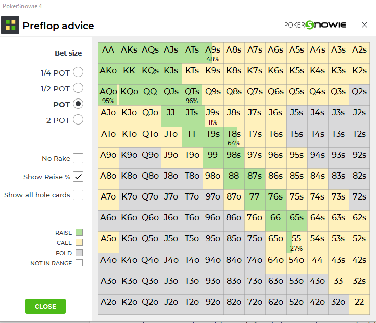Click the 22 pocket pair cell
376x323 pixels.
click(x=359, y=305)
